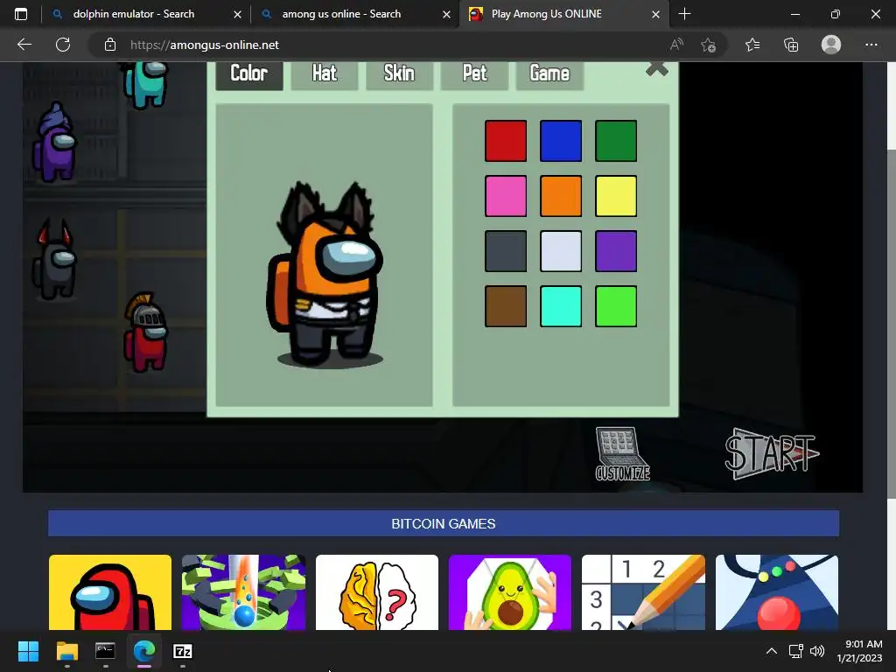Viewport: 896px width, 672px height.
Task: Pick the pink color swatch
Action: [x=506, y=196]
